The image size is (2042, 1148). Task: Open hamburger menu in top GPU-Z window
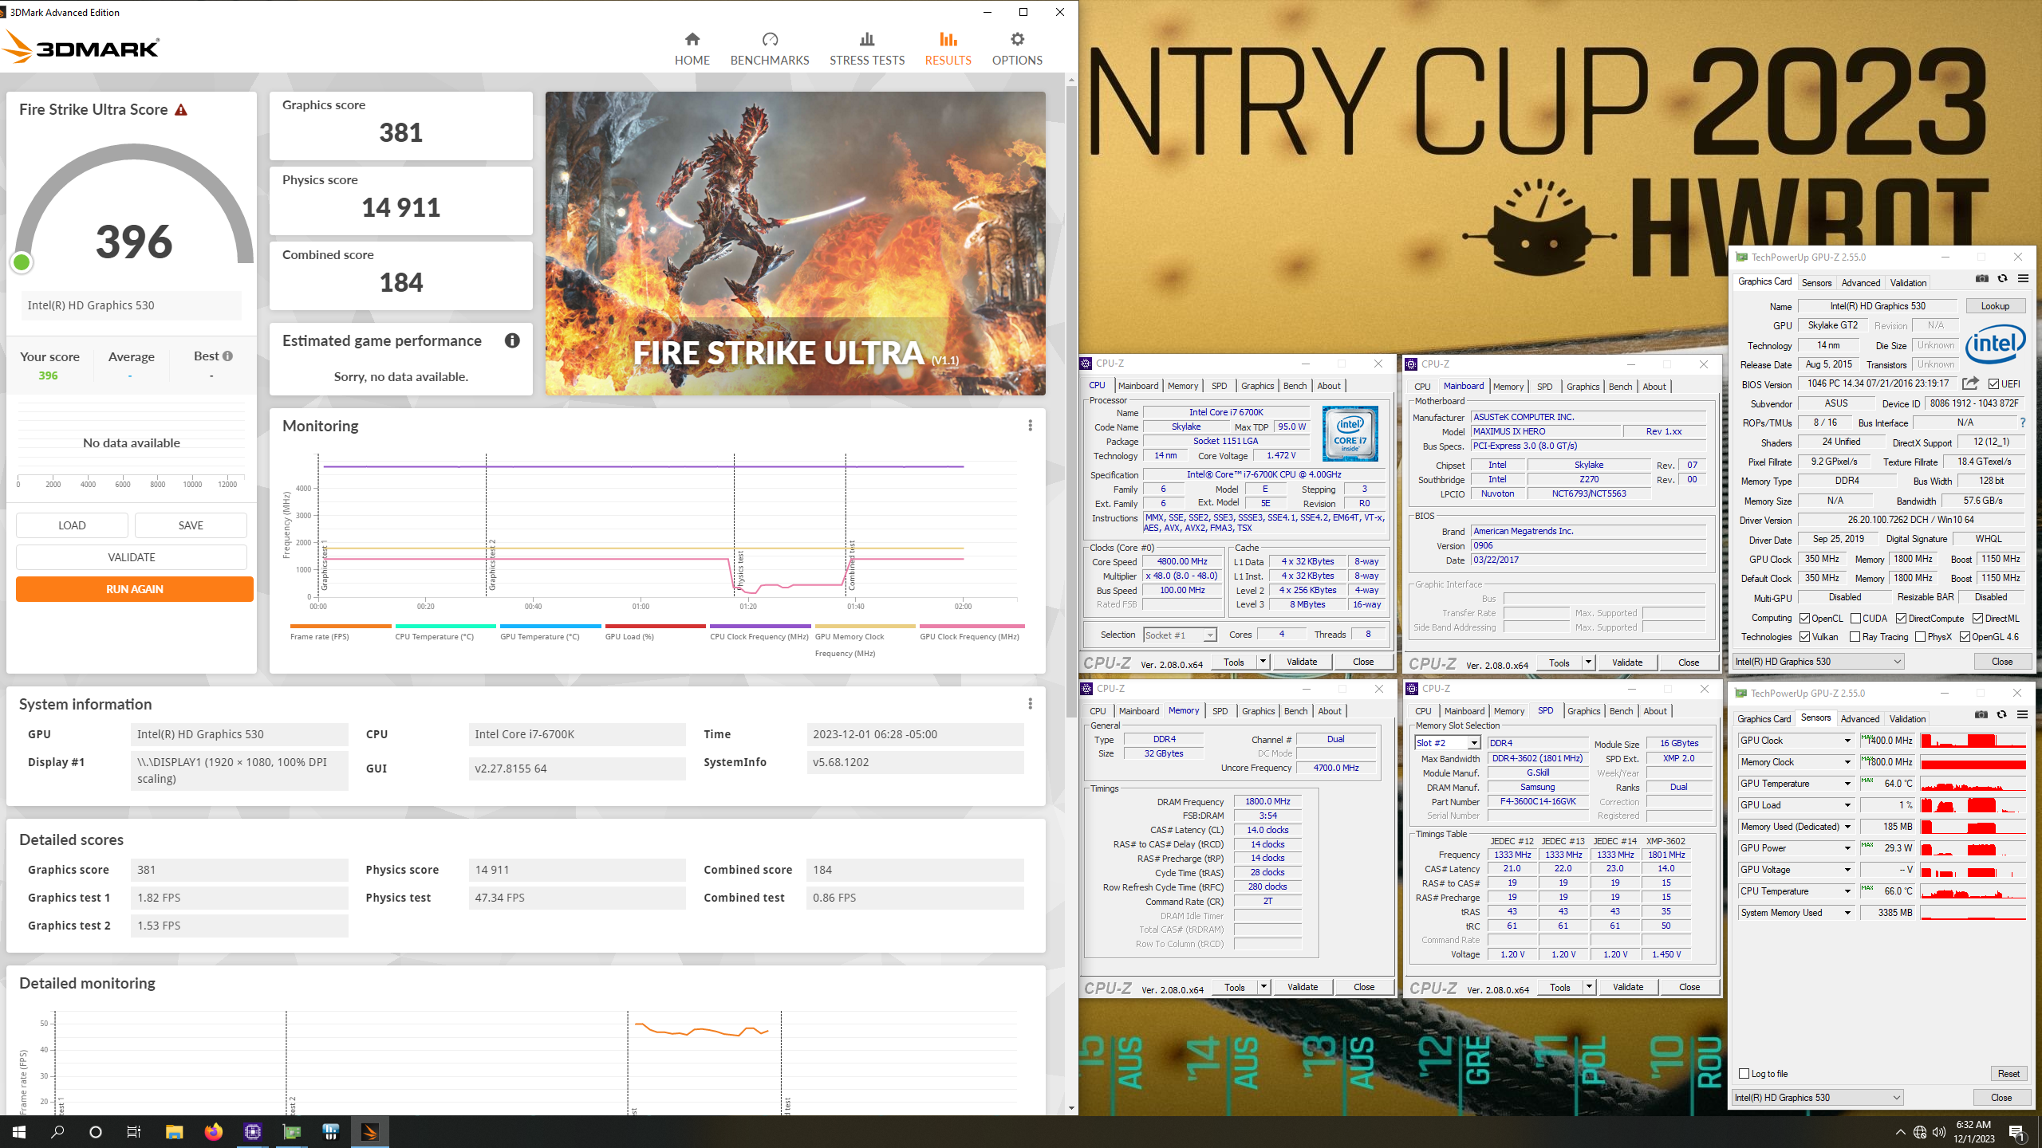[x=2023, y=279]
